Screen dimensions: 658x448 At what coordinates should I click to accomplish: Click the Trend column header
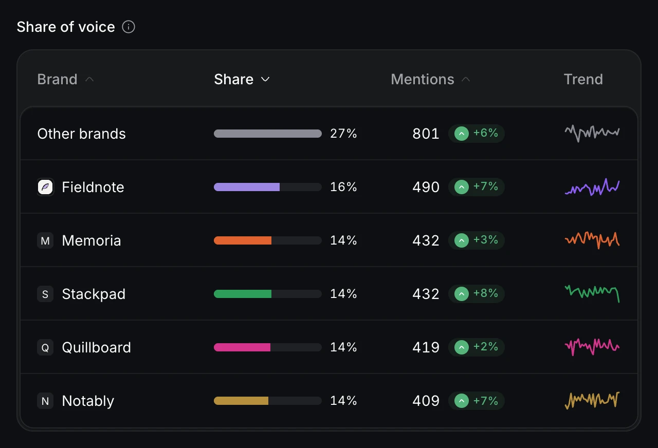click(583, 79)
